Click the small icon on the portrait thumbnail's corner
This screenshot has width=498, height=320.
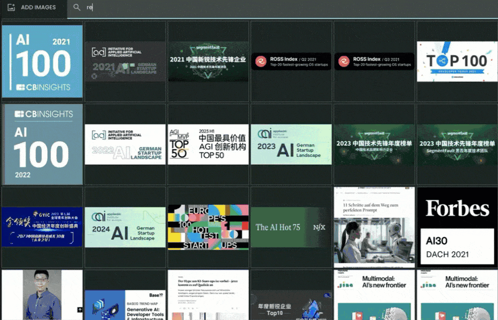[x=80, y=310]
